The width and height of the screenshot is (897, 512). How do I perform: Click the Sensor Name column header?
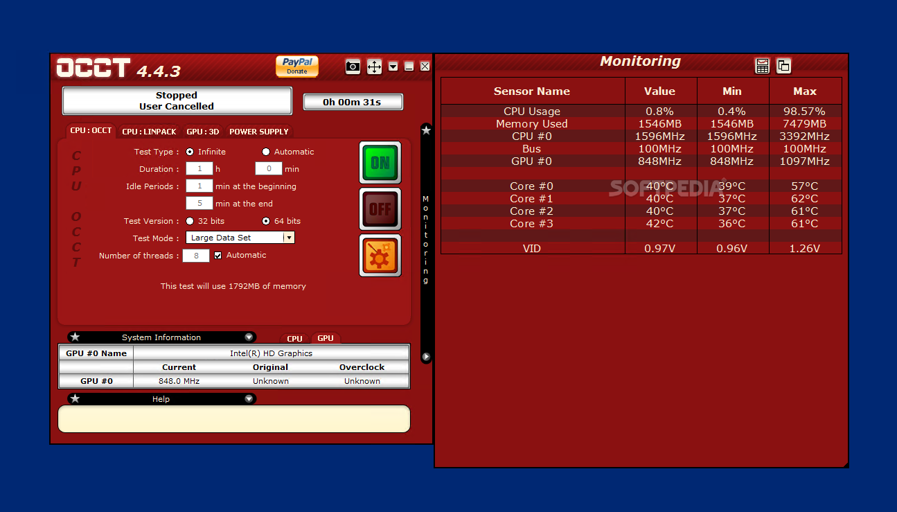click(532, 91)
